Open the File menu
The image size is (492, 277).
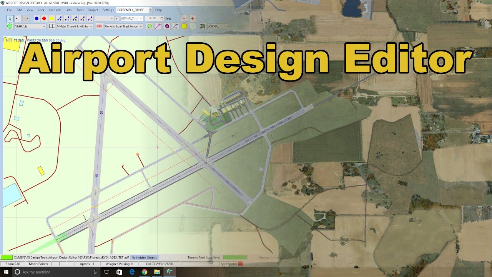tap(9, 10)
